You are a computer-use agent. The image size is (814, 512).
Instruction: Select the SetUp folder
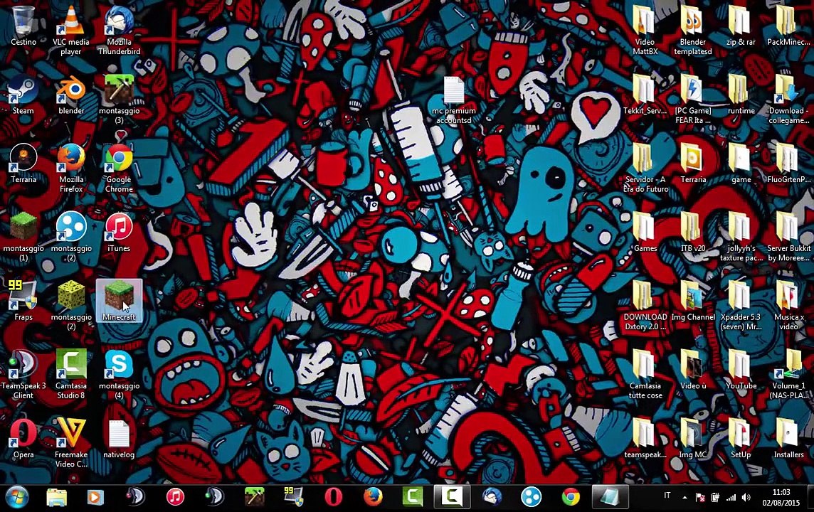tap(741, 439)
